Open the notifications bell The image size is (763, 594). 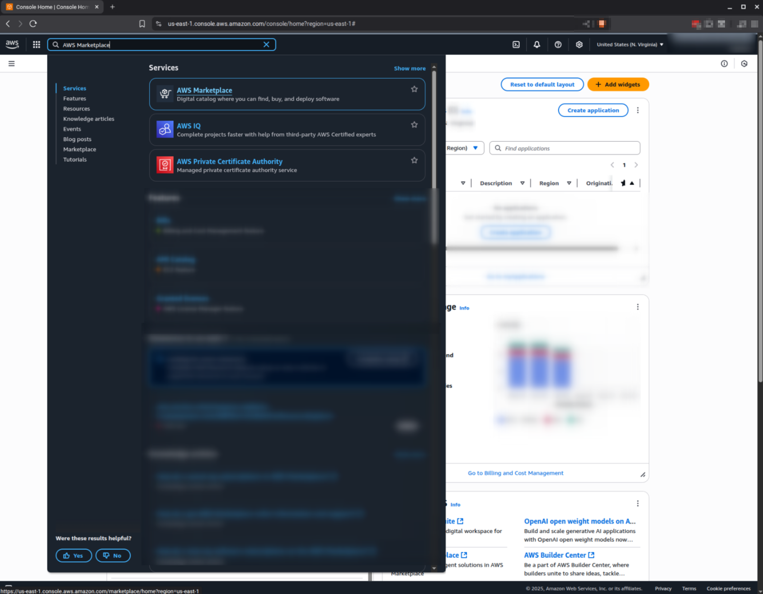(x=537, y=45)
